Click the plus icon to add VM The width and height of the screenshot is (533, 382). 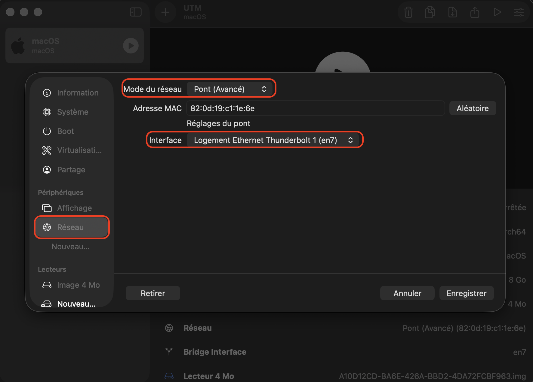tap(165, 12)
